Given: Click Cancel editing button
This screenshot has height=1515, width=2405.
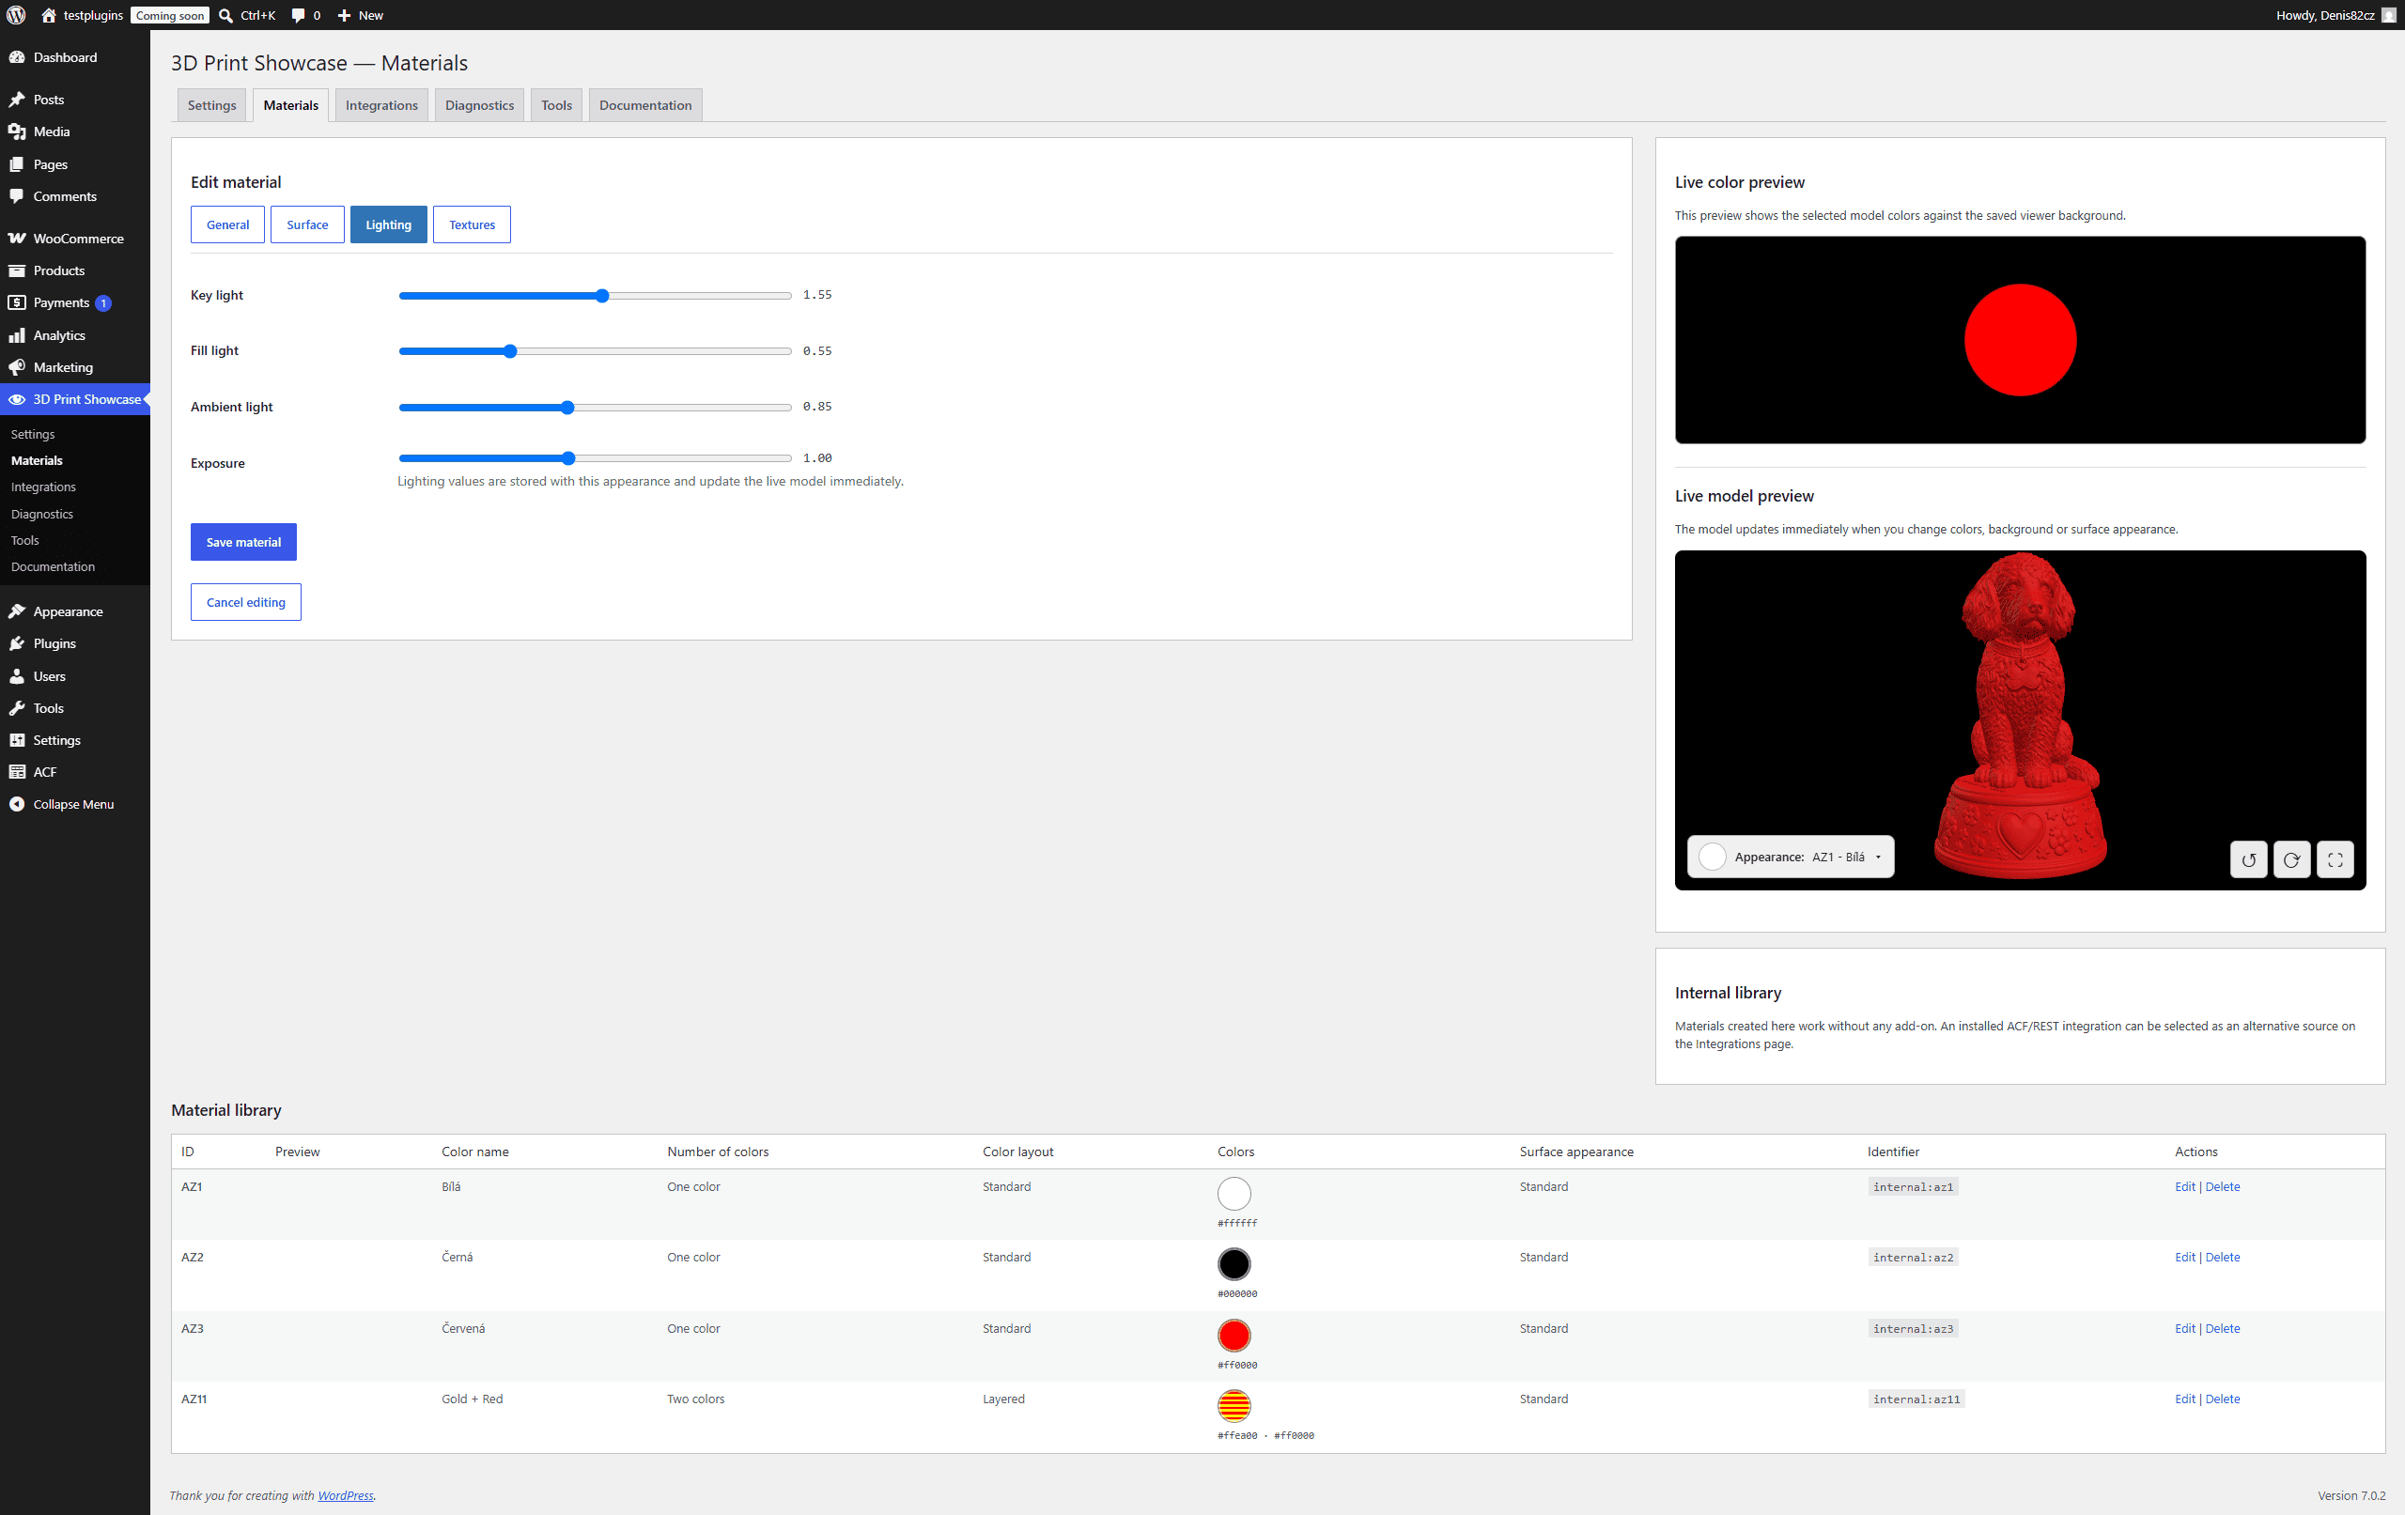Looking at the screenshot, I should [246, 602].
